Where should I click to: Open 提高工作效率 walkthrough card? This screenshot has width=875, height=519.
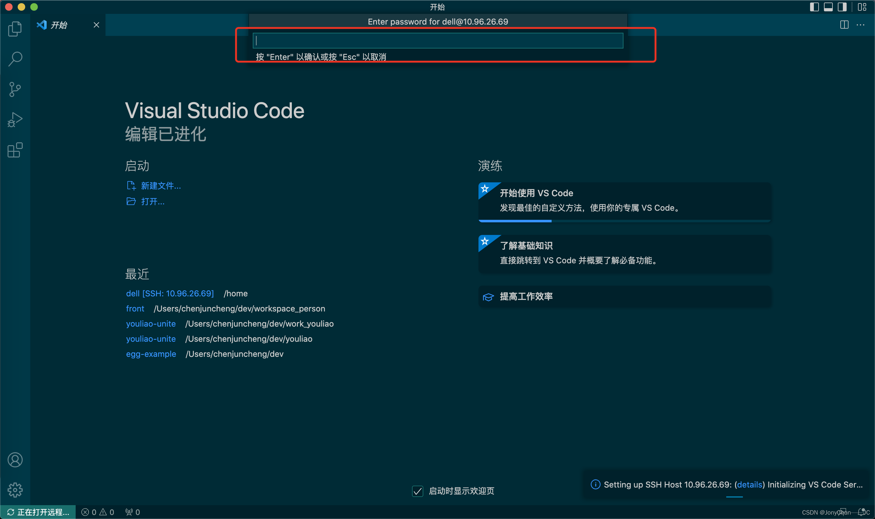pos(624,297)
